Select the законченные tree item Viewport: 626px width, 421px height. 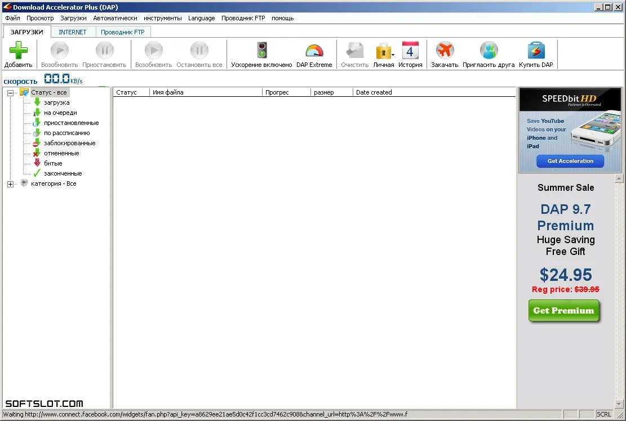point(63,173)
